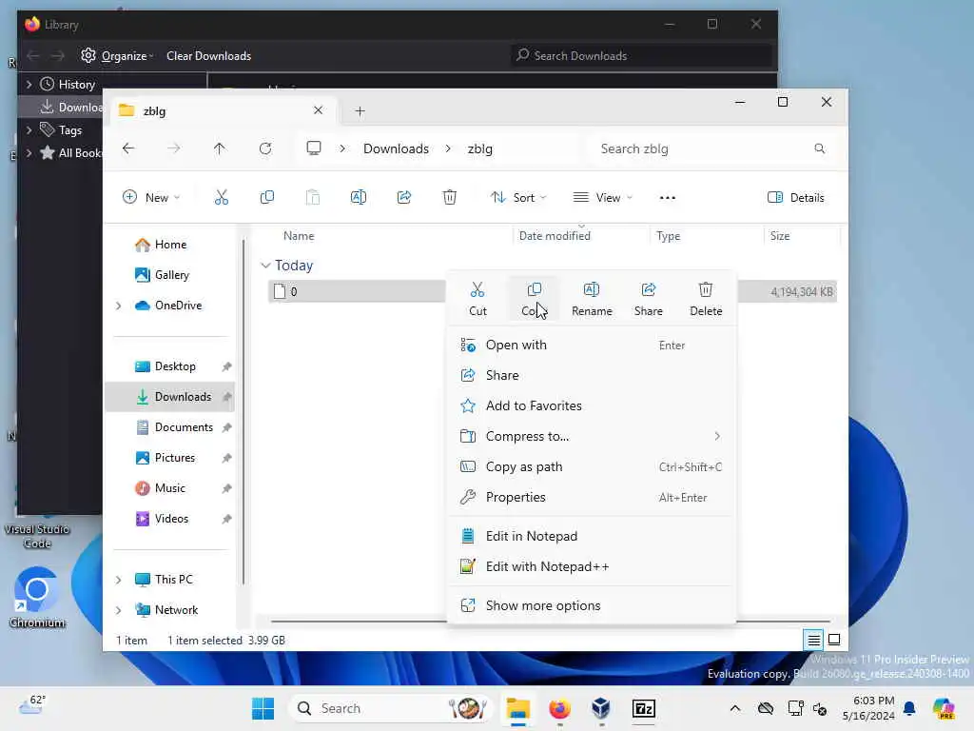Click the toolbar Delete trash icon

pyautogui.click(x=450, y=198)
